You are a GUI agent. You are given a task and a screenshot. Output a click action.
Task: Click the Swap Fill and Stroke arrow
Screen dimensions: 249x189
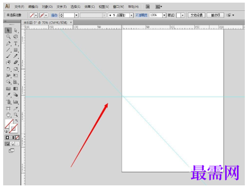[x=17, y=121]
